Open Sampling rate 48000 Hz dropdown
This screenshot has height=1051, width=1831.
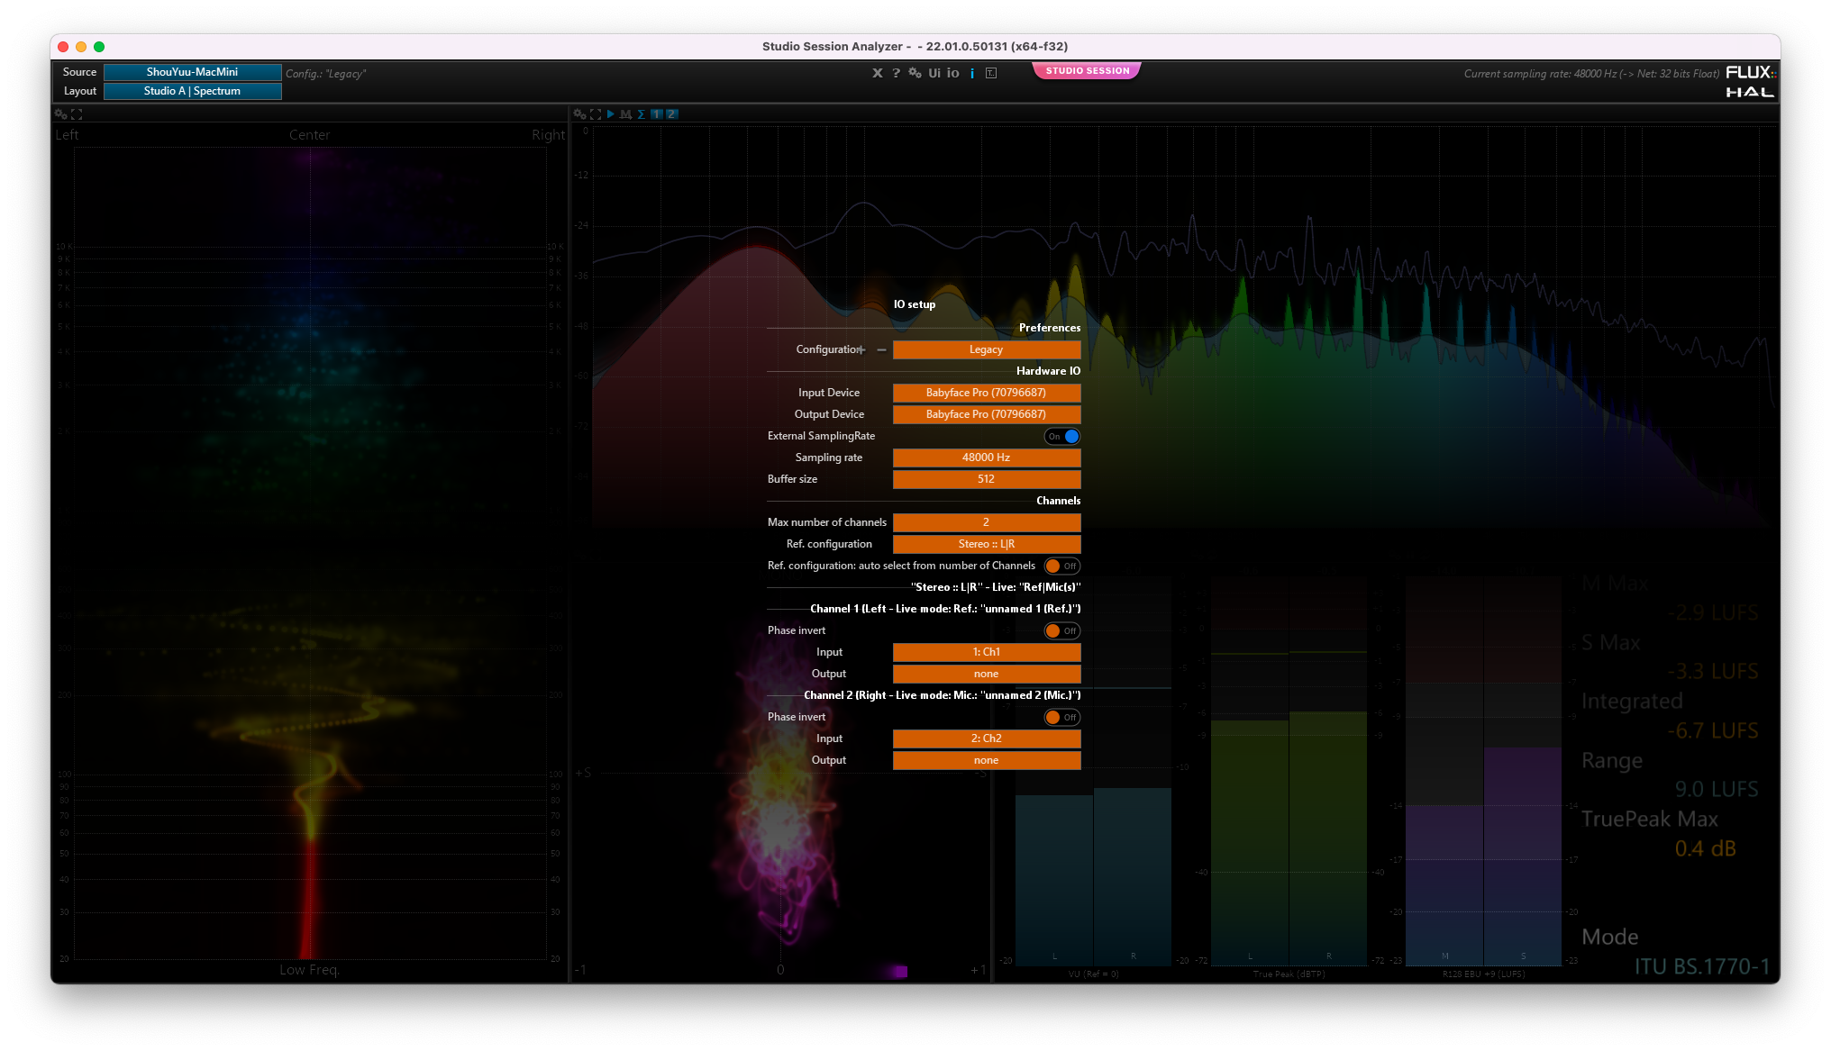[x=986, y=458]
